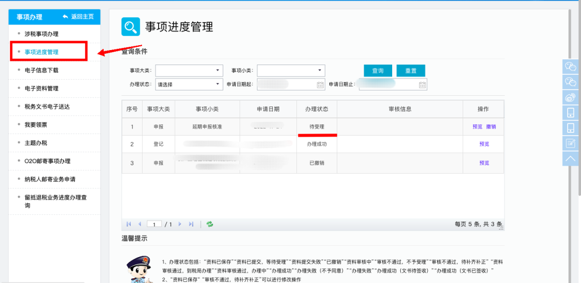Click the Weibo icon in the side toolbar

click(570, 97)
